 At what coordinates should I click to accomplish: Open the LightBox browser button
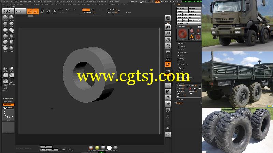click(x=20, y=12)
